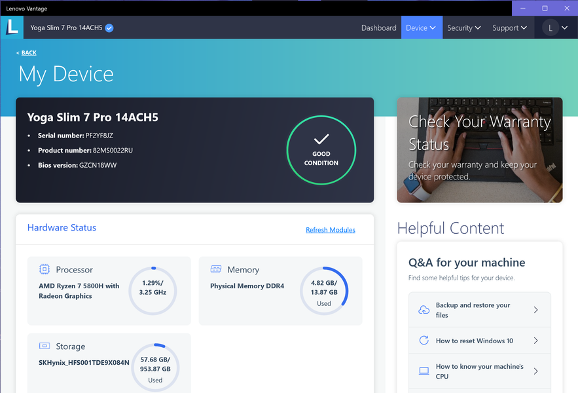
Task: Click the verified checkmark badge beside device name
Action: (x=109, y=28)
